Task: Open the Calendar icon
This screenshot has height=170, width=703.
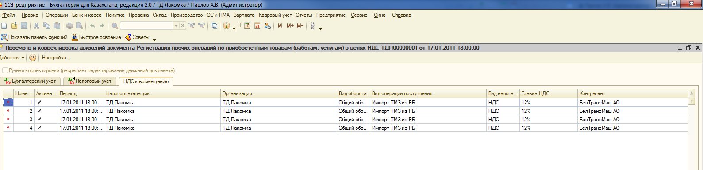Action: point(257,26)
